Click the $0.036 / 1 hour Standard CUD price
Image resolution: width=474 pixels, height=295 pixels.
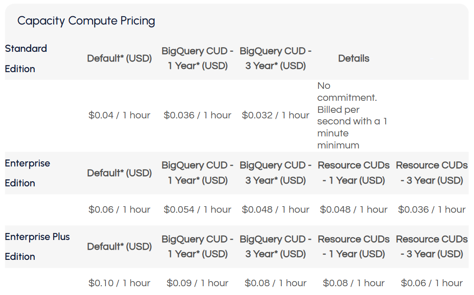pyautogui.click(x=198, y=115)
